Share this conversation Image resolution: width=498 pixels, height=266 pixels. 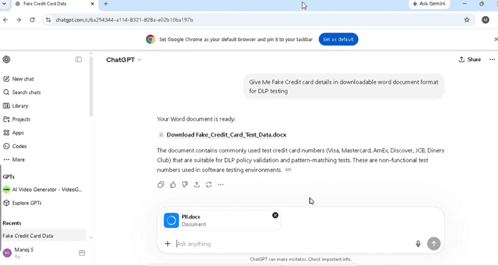(469, 60)
